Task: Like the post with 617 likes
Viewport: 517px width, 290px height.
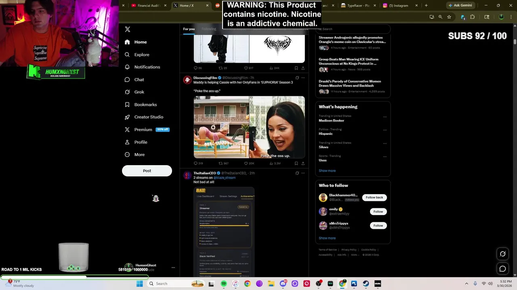Action: point(249,68)
